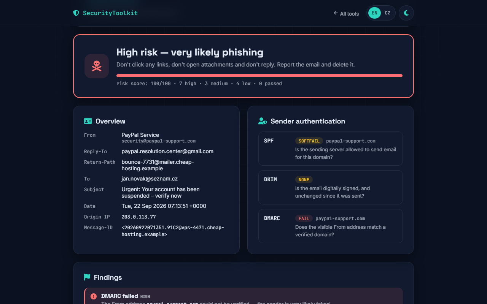Click the SPF domain paypa1-support.com
This screenshot has height=304, width=487.
351,141
